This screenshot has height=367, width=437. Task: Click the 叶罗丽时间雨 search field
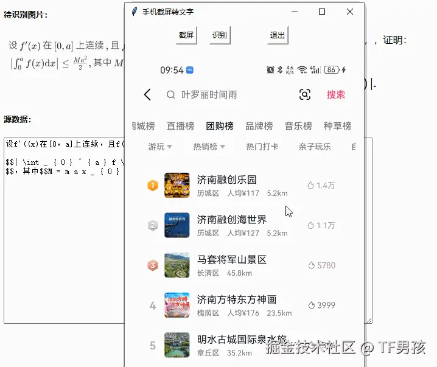pos(209,95)
